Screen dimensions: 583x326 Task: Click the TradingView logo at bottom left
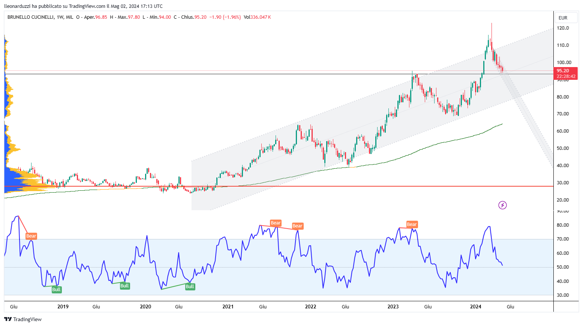23,319
